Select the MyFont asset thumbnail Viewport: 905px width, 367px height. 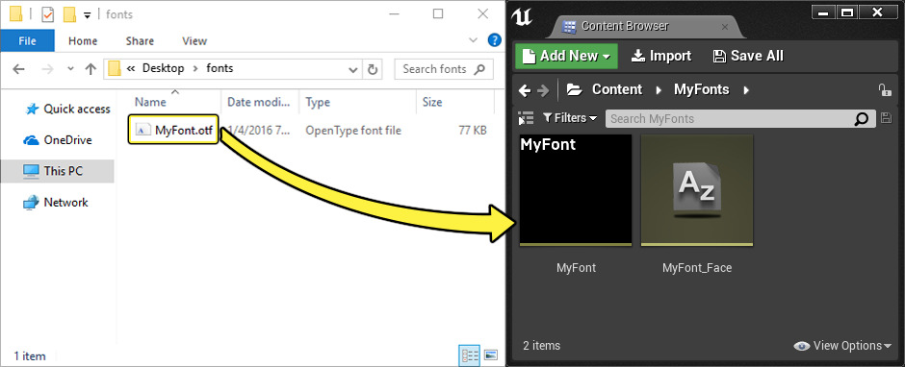pos(576,190)
